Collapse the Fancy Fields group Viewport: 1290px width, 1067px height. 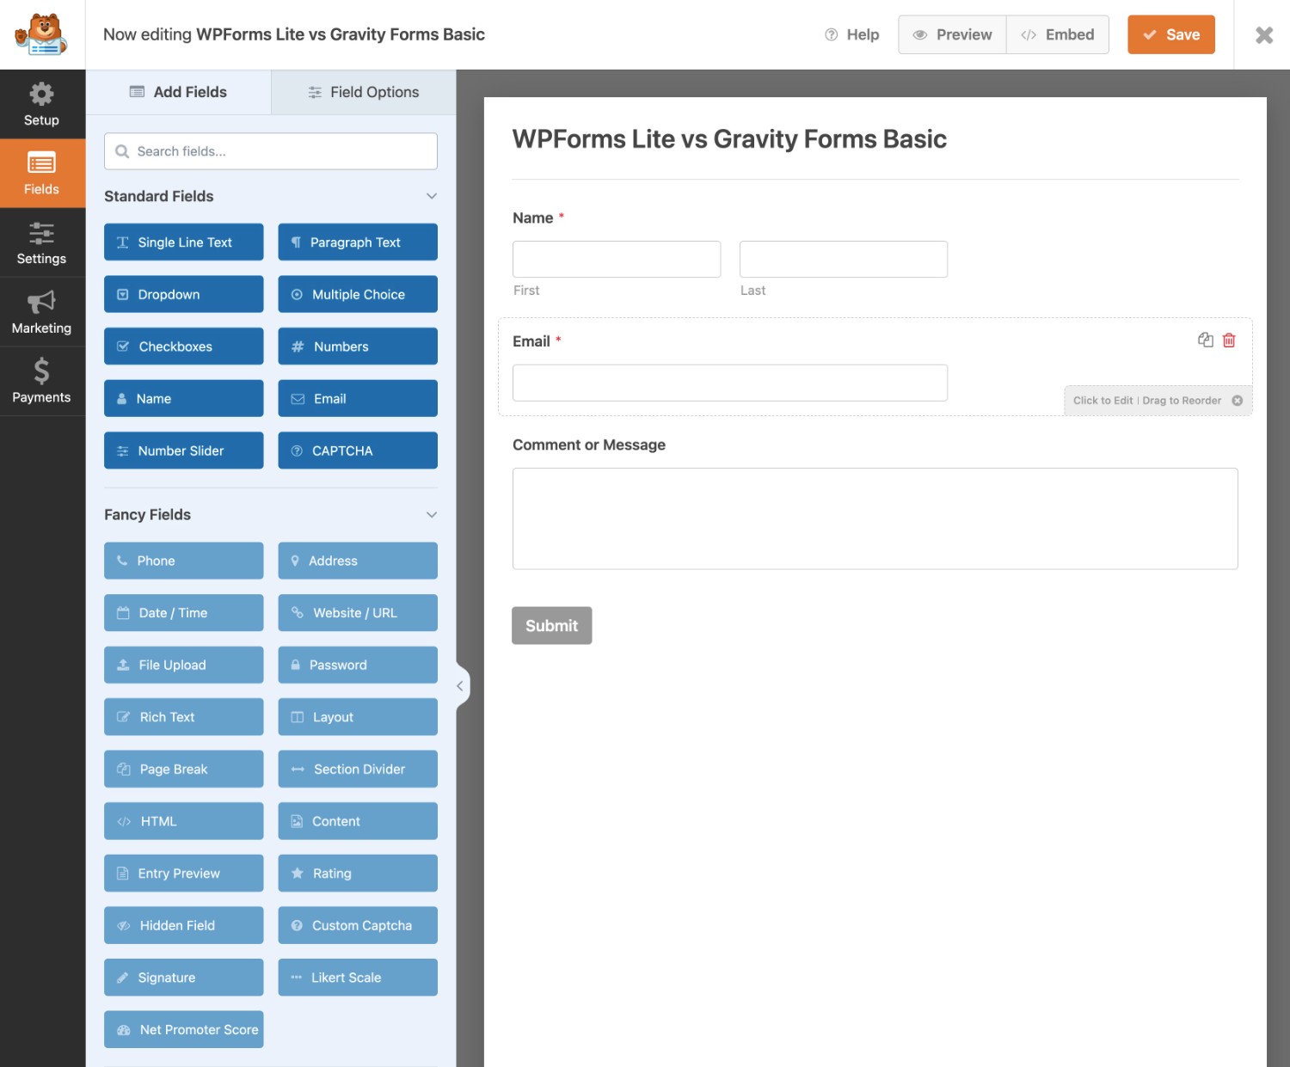point(432,514)
